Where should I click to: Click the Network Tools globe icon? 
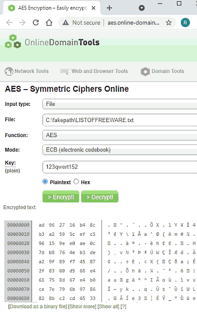pos(9,71)
